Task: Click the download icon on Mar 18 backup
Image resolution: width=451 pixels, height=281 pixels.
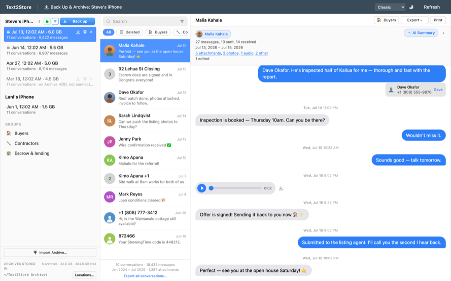Action: 78,78
